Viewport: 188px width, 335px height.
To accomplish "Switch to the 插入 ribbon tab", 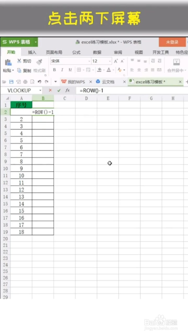I will pyautogui.click(x=32, y=52).
